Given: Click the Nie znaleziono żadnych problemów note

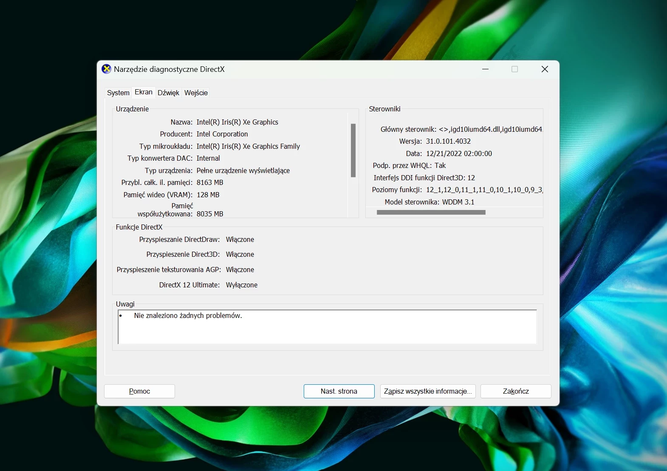Looking at the screenshot, I should 188,315.
